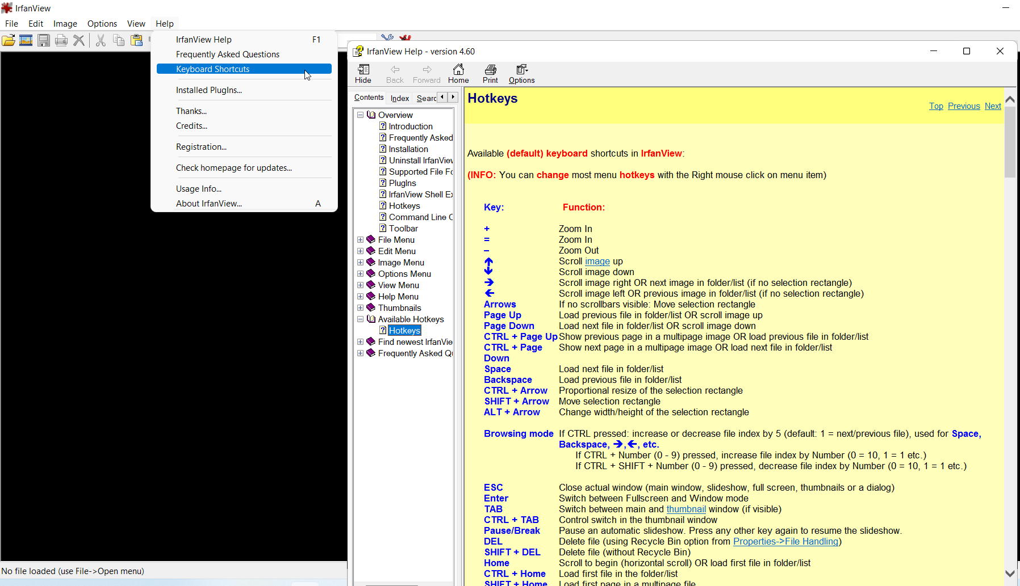
Task: Open the File menu in menu bar
Action: pyautogui.click(x=11, y=24)
